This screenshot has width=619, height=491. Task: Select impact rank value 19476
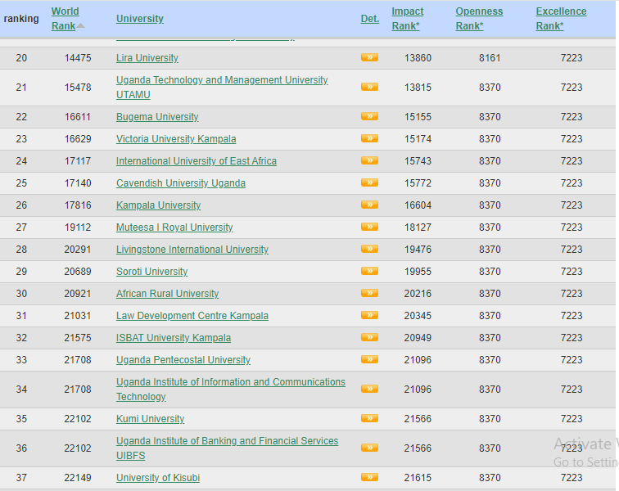click(418, 250)
